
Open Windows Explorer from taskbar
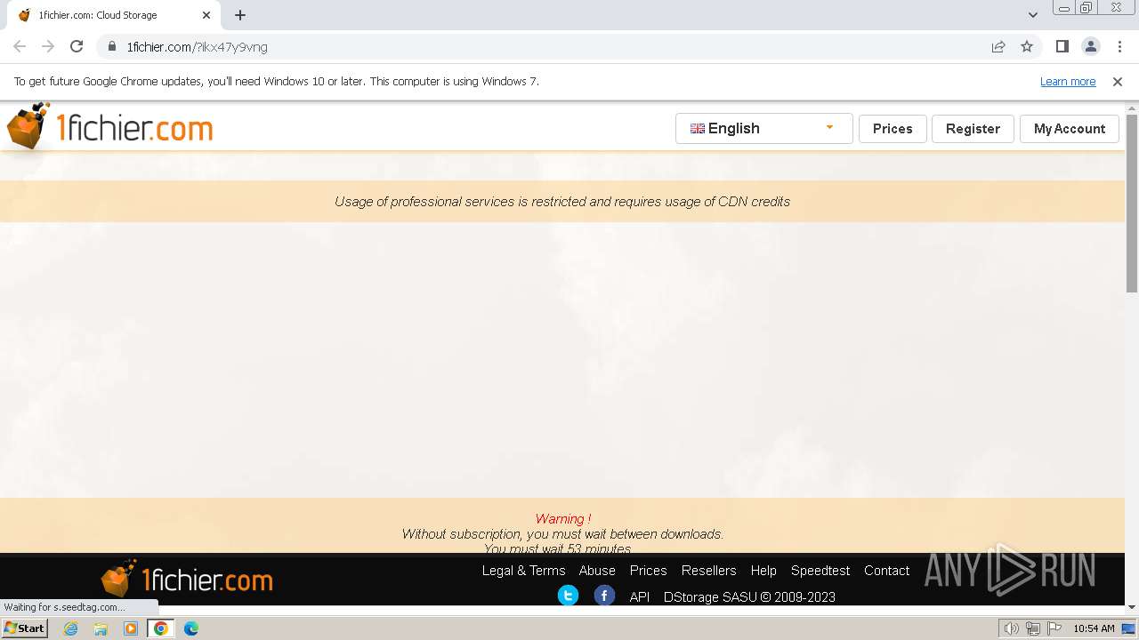pos(101,628)
